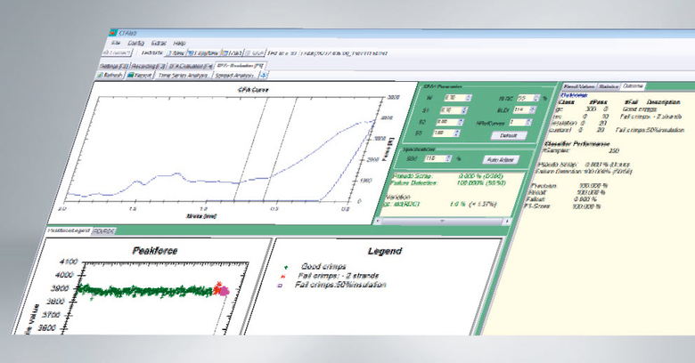Click the New toolbar button
Viewport: 695px width, 363px height.
tap(176, 53)
